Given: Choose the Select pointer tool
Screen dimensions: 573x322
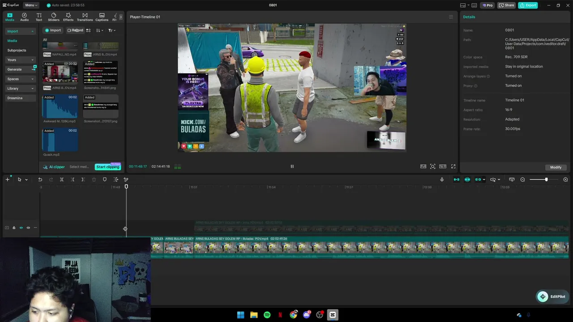Looking at the screenshot, I should (x=19, y=179).
